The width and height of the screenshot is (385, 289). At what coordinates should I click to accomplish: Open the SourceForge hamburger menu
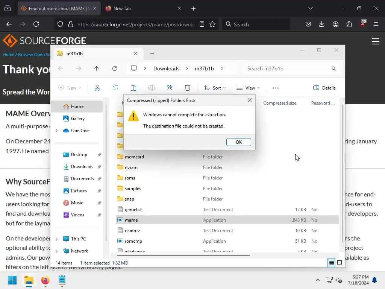tap(376, 41)
